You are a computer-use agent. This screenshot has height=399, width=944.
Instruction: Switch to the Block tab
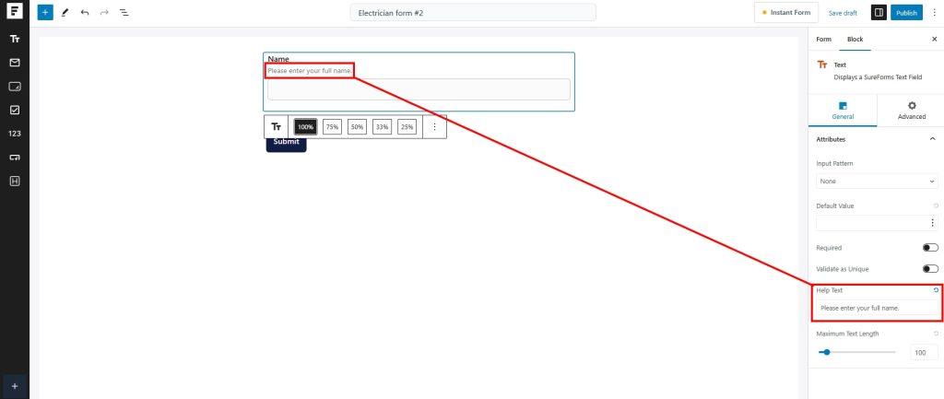pyautogui.click(x=855, y=39)
